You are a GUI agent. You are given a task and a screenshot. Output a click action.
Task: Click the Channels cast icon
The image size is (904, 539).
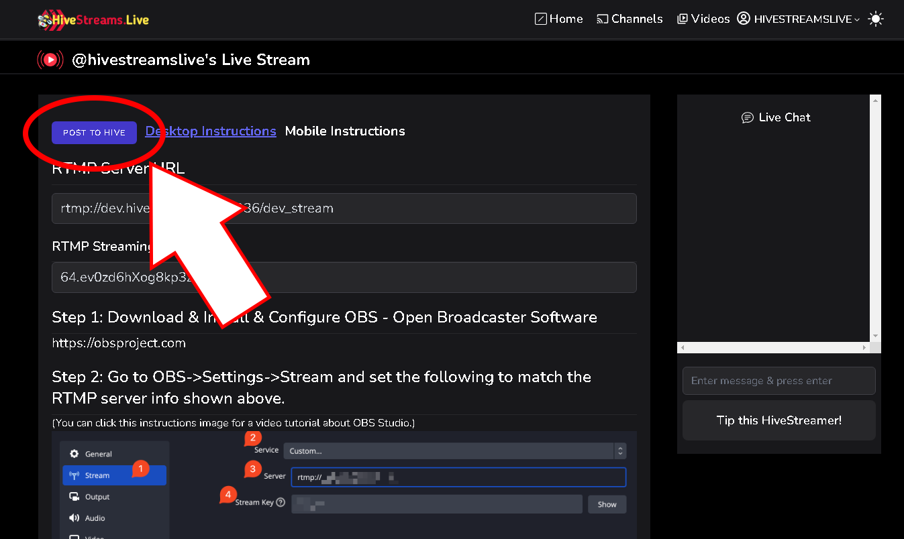click(x=603, y=19)
